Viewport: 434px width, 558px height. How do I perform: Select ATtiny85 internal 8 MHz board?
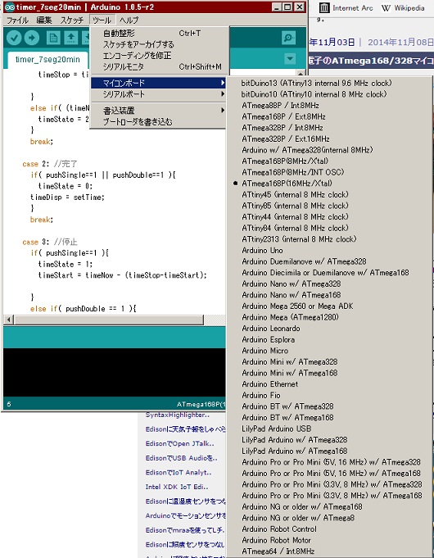(329, 206)
